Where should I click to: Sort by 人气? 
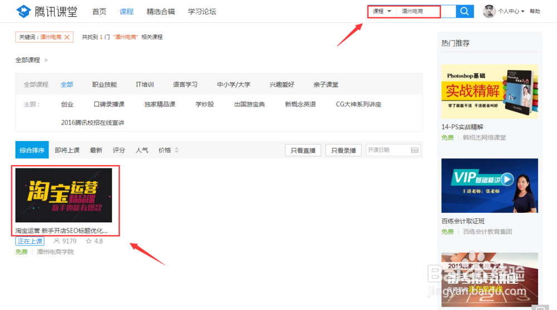(141, 150)
